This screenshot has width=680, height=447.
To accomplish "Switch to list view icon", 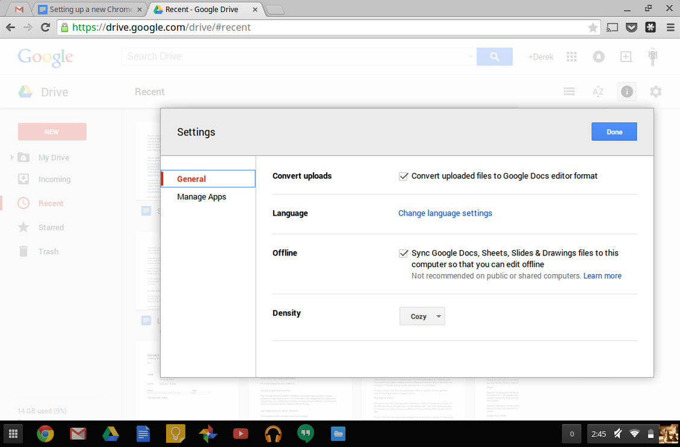I will pyautogui.click(x=569, y=92).
